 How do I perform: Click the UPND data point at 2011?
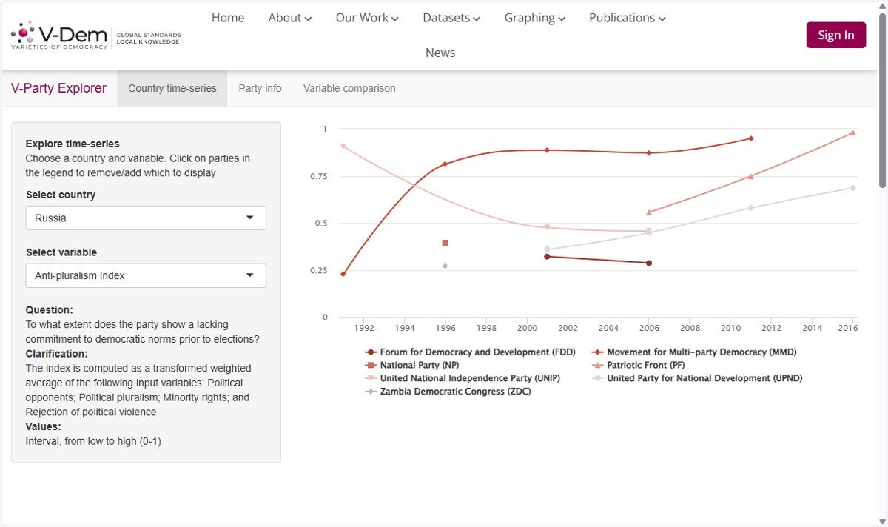[x=751, y=208]
